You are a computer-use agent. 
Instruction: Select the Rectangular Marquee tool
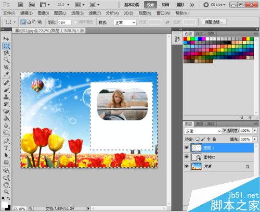coord(6,46)
